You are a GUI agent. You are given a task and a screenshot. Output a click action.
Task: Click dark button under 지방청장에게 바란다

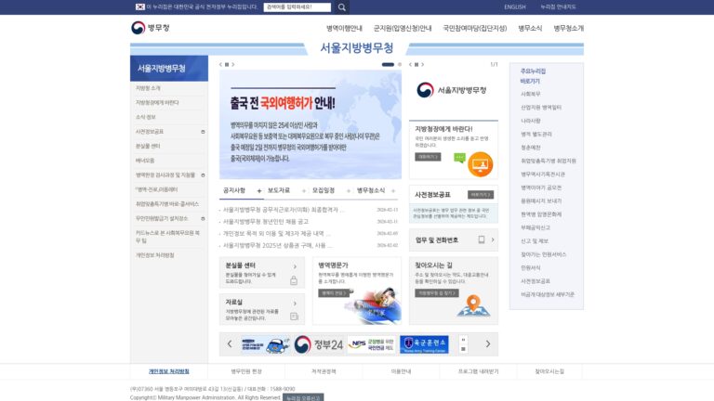pyautogui.click(x=428, y=157)
